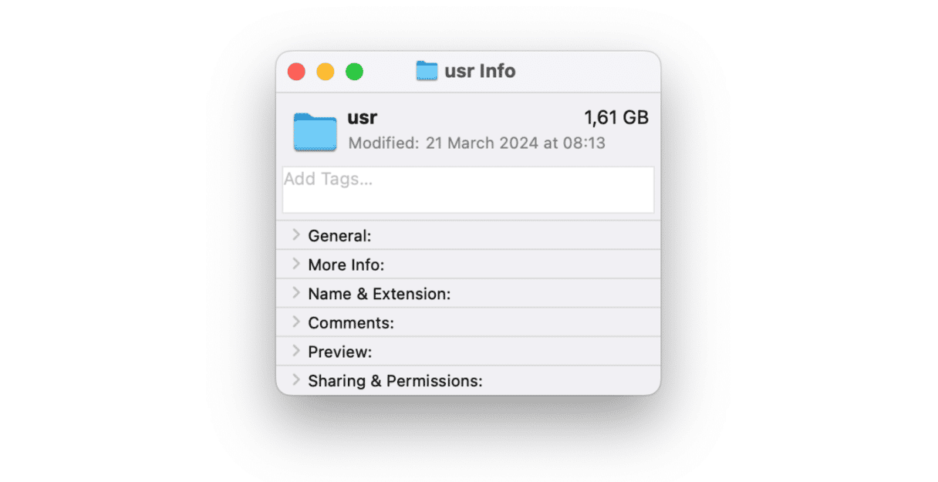938x482 pixels.
Task: Click the 1,61 GB size text
Action: pos(616,118)
